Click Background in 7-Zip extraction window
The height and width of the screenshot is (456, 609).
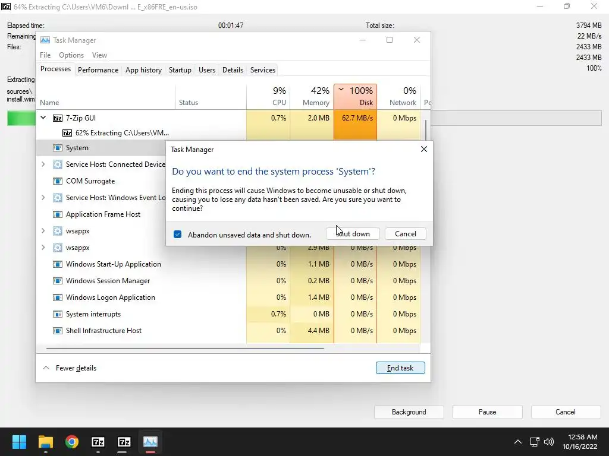pyautogui.click(x=409, y=412)
